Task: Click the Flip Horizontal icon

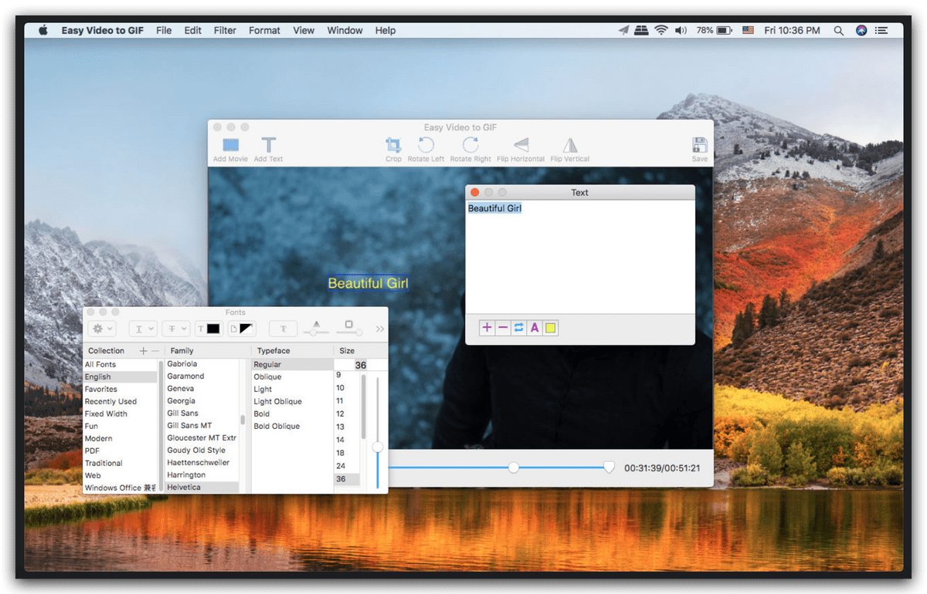Action: pos(521,145)
